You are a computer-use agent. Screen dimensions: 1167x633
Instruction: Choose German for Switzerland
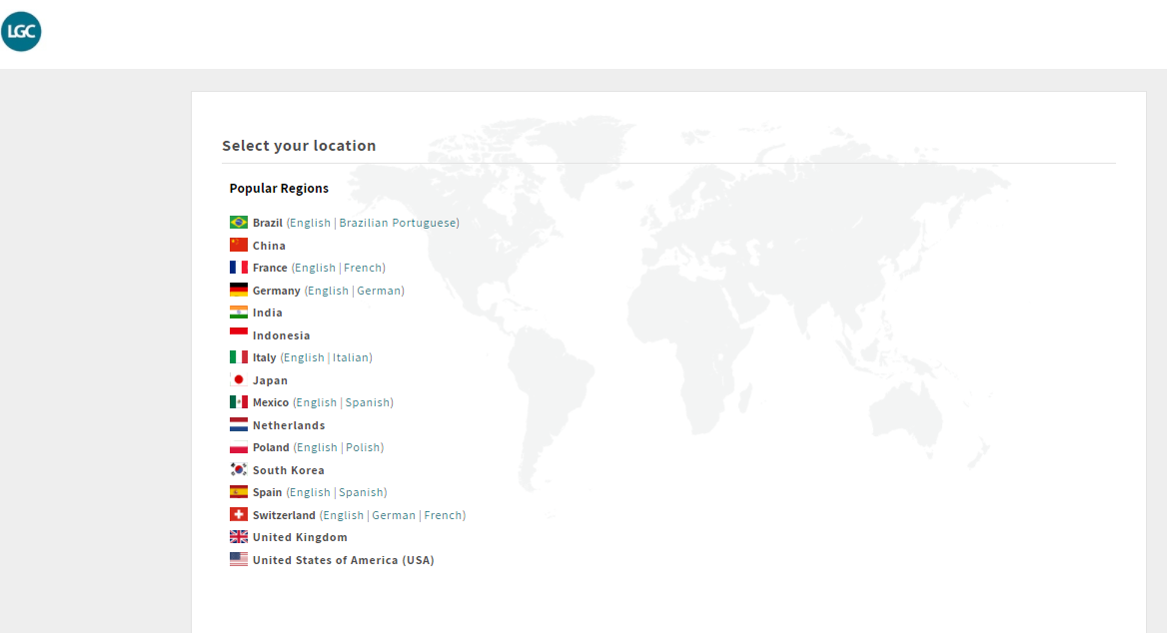click(394, 515)
